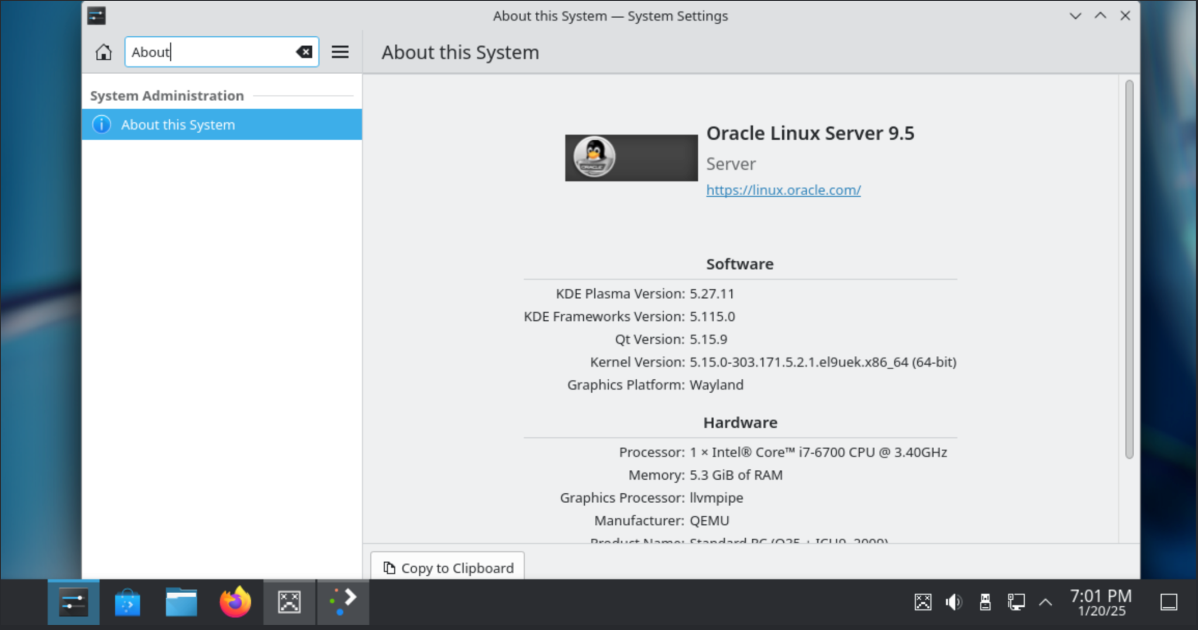Open the Konsole terminal taskbar icon
The image size is (1198, 630).
pos(343,603)
